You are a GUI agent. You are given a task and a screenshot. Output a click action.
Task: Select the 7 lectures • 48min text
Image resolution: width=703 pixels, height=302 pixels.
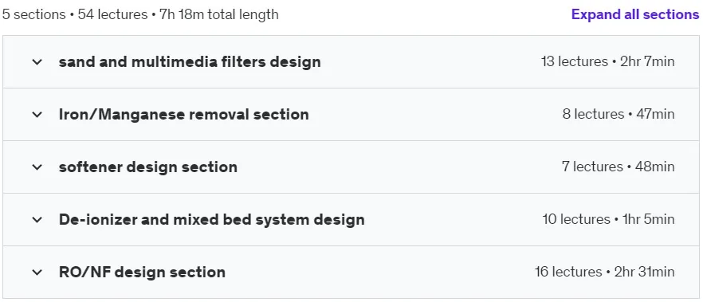(x=618, y=167)
